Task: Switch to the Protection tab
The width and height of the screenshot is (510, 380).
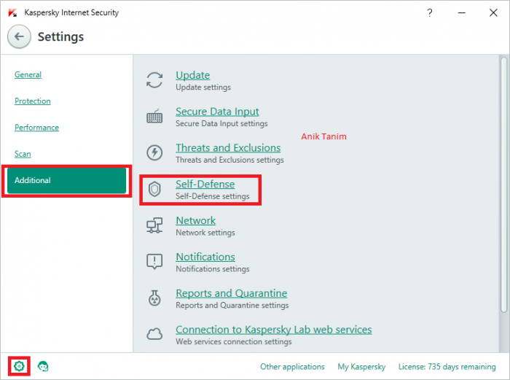Action: coord(33,101)
